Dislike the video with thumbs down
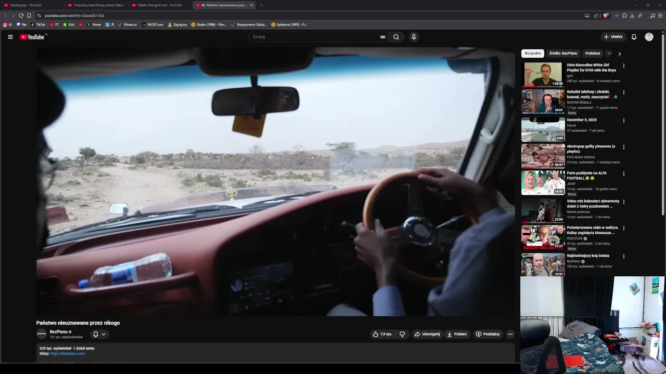This screenshot has height=374, width=666. point(402,334)
